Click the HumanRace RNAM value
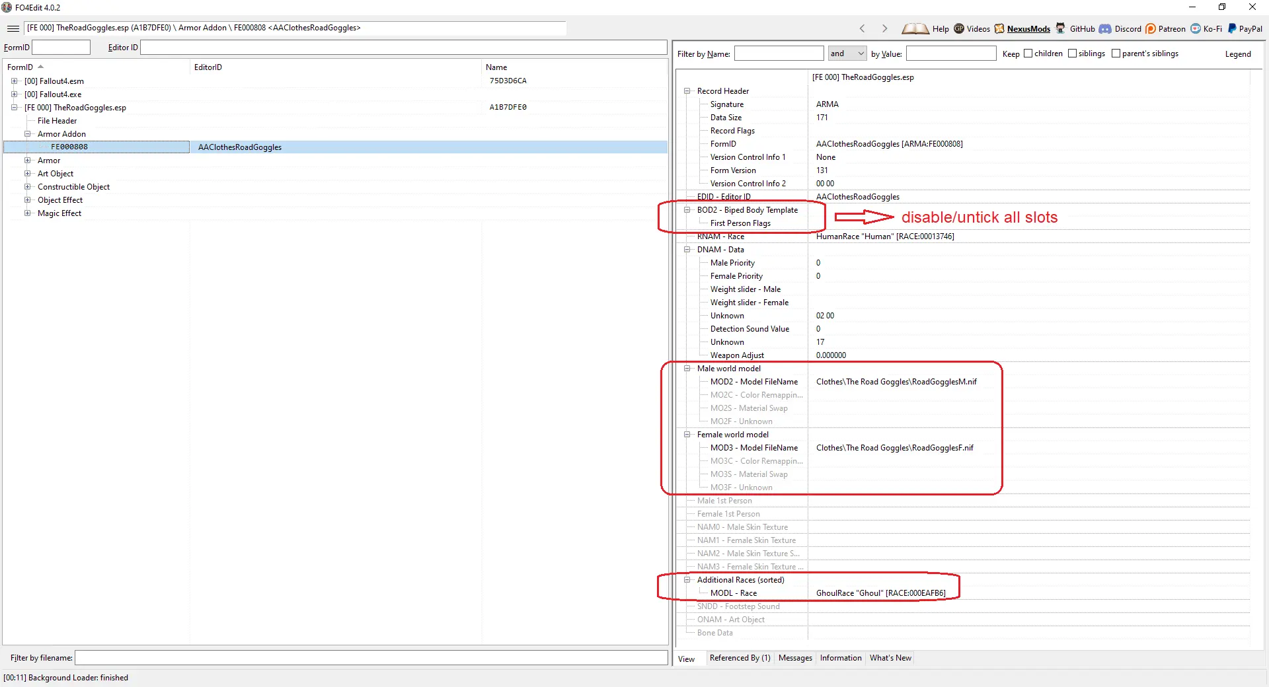The width and height of the screenshot is (1269, 687). click(885, 236)
